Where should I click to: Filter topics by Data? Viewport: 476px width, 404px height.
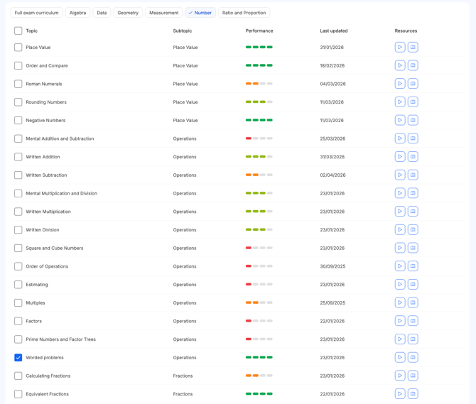pos(102,13)
